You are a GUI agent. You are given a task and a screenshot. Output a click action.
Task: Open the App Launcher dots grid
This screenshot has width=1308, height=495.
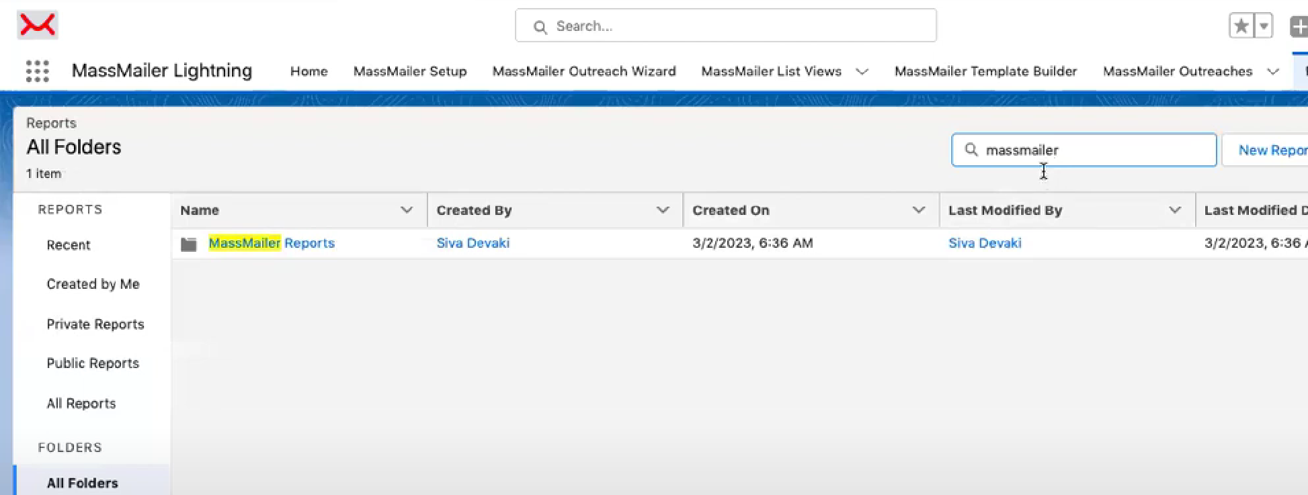(38, 71)
